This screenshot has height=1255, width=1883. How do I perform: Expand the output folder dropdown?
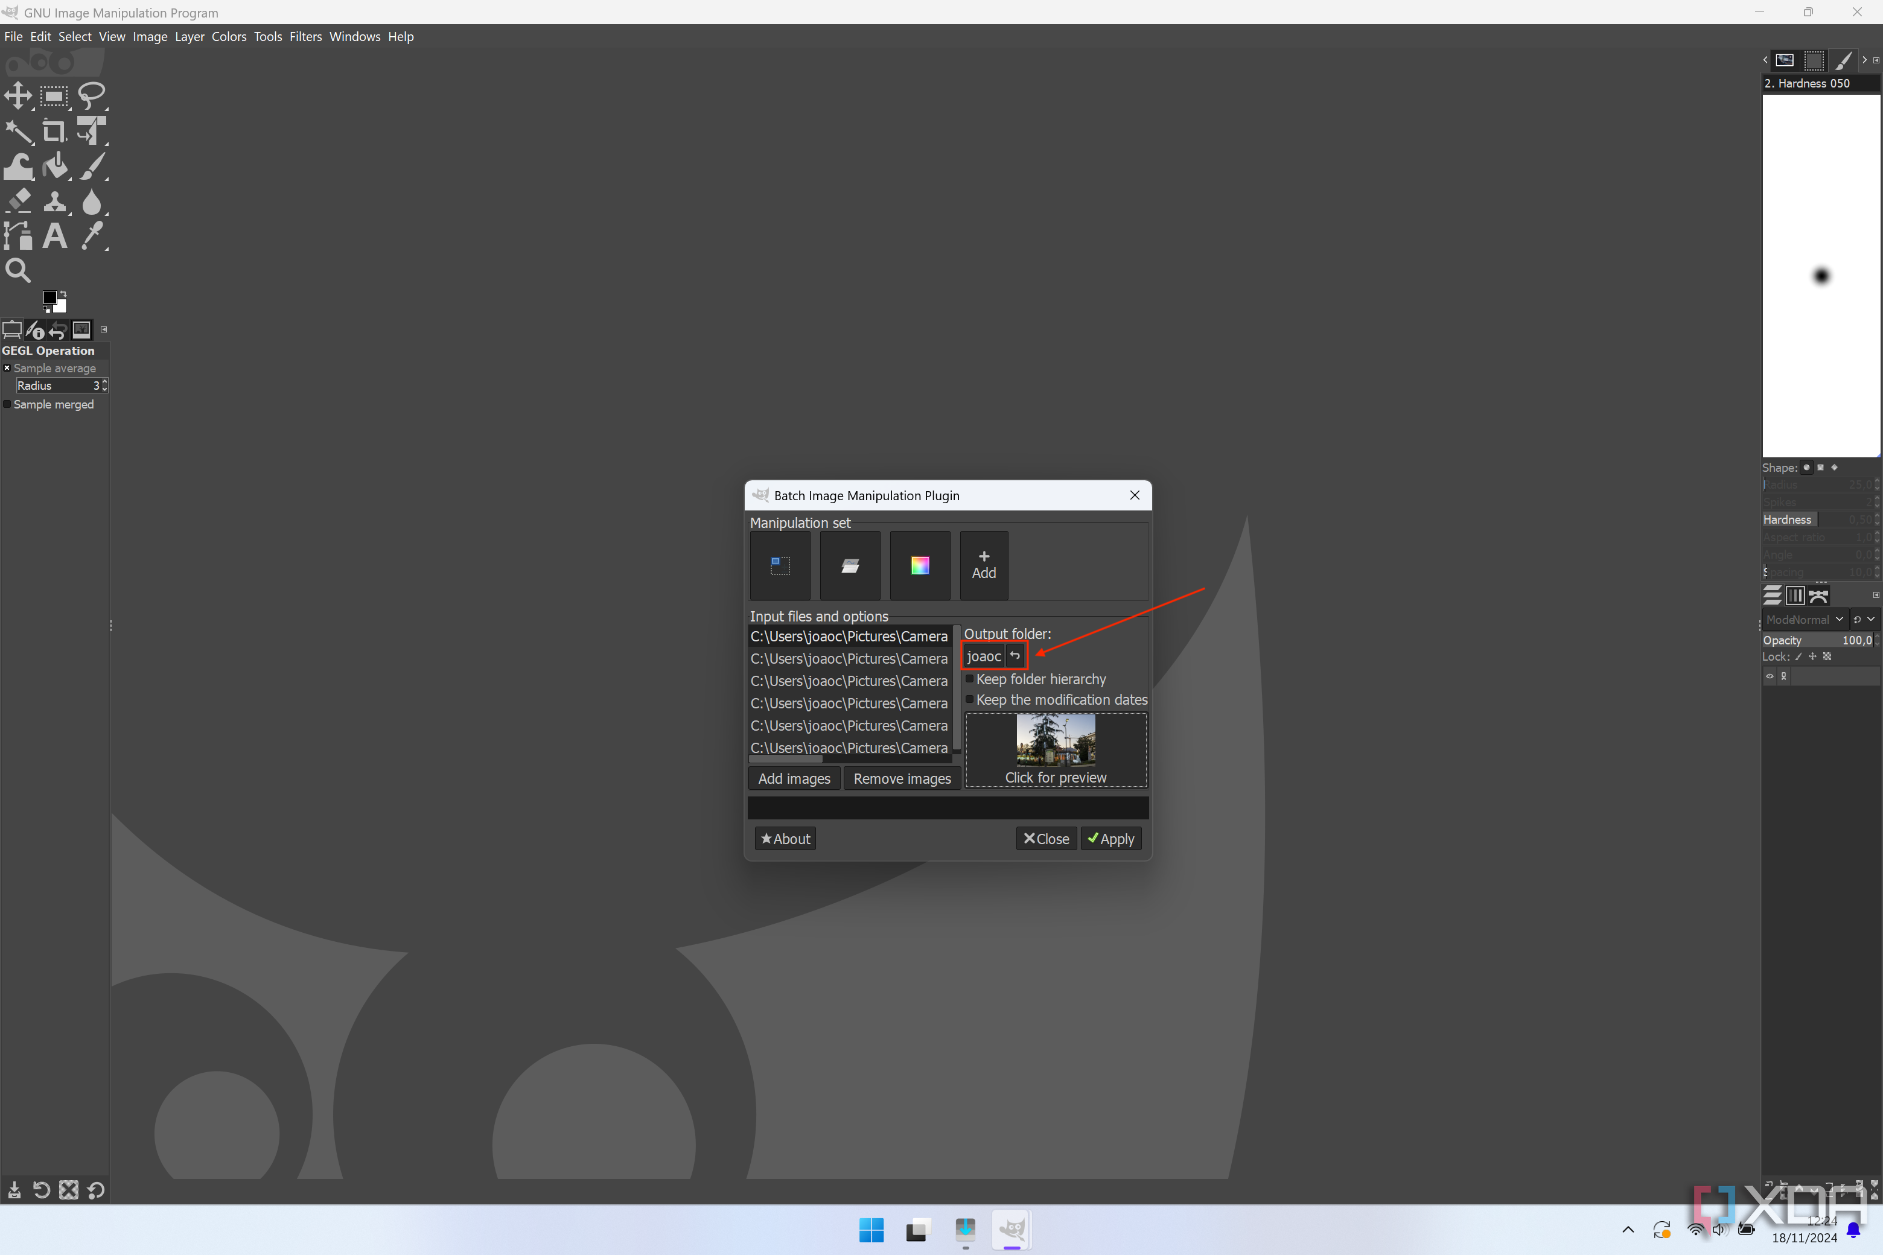(982, 655)
